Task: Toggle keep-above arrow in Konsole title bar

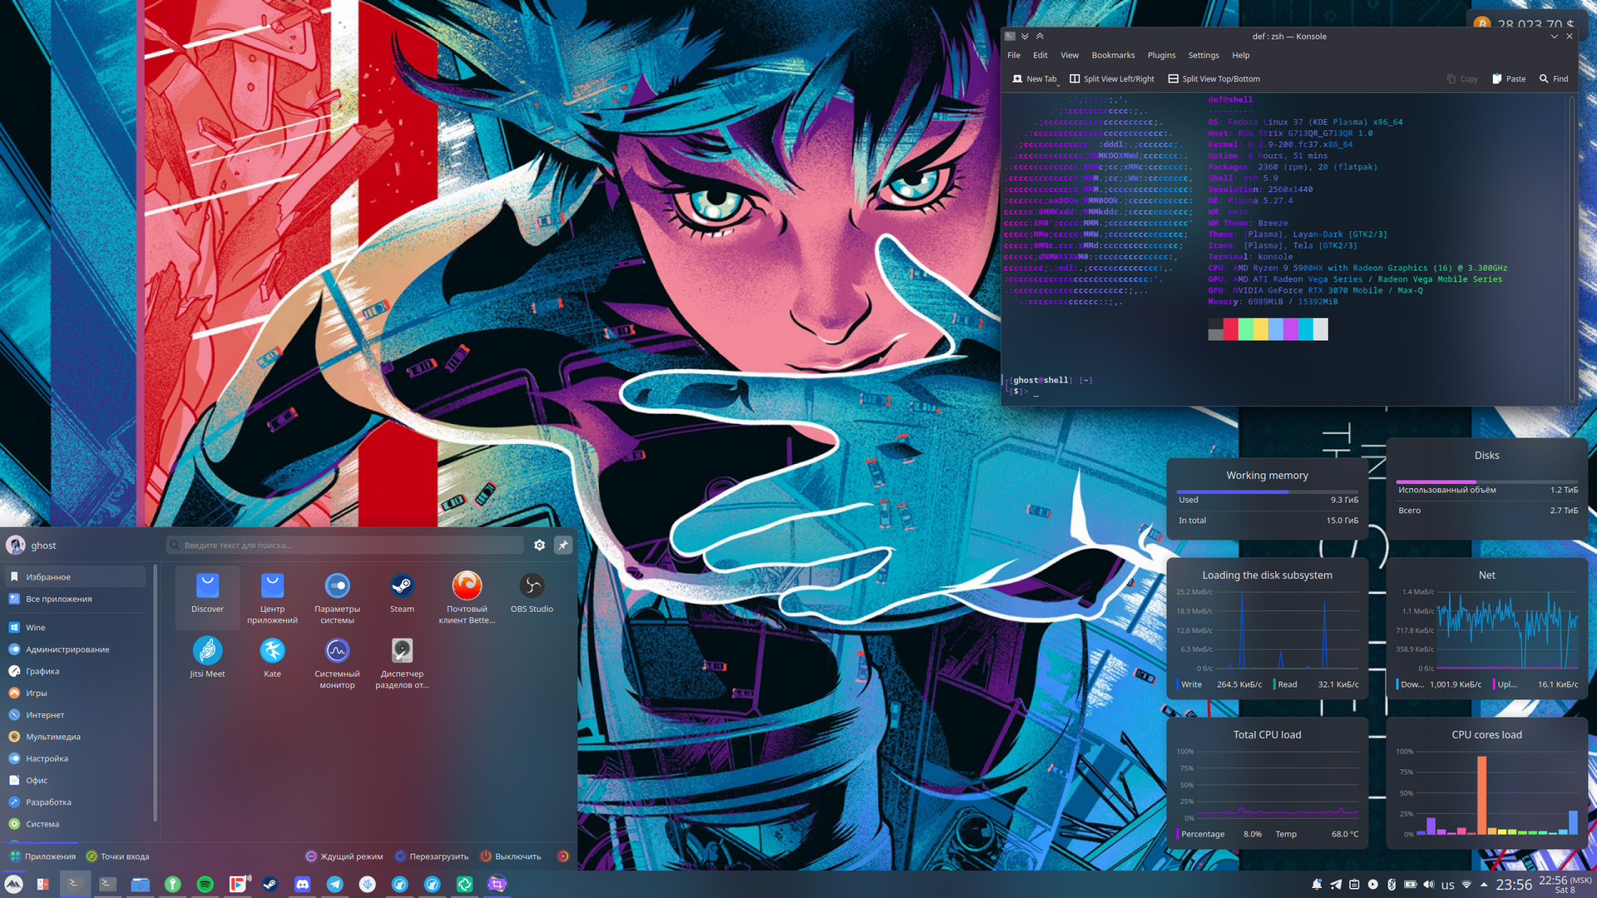Action: tap(1040, 37)
